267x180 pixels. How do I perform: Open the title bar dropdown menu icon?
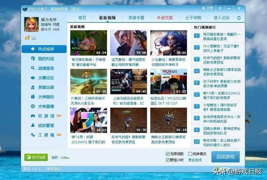click(220, 8)
